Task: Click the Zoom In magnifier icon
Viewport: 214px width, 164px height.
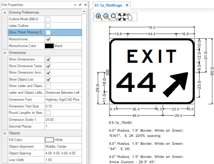Action: click(99, 17)
